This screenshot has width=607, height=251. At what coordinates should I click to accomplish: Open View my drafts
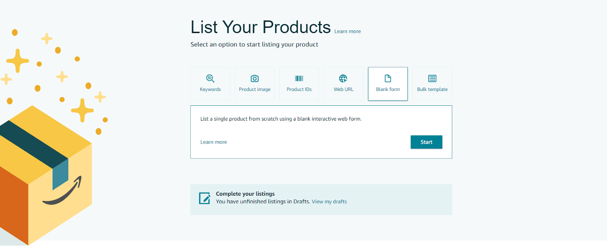pos(329,201)
